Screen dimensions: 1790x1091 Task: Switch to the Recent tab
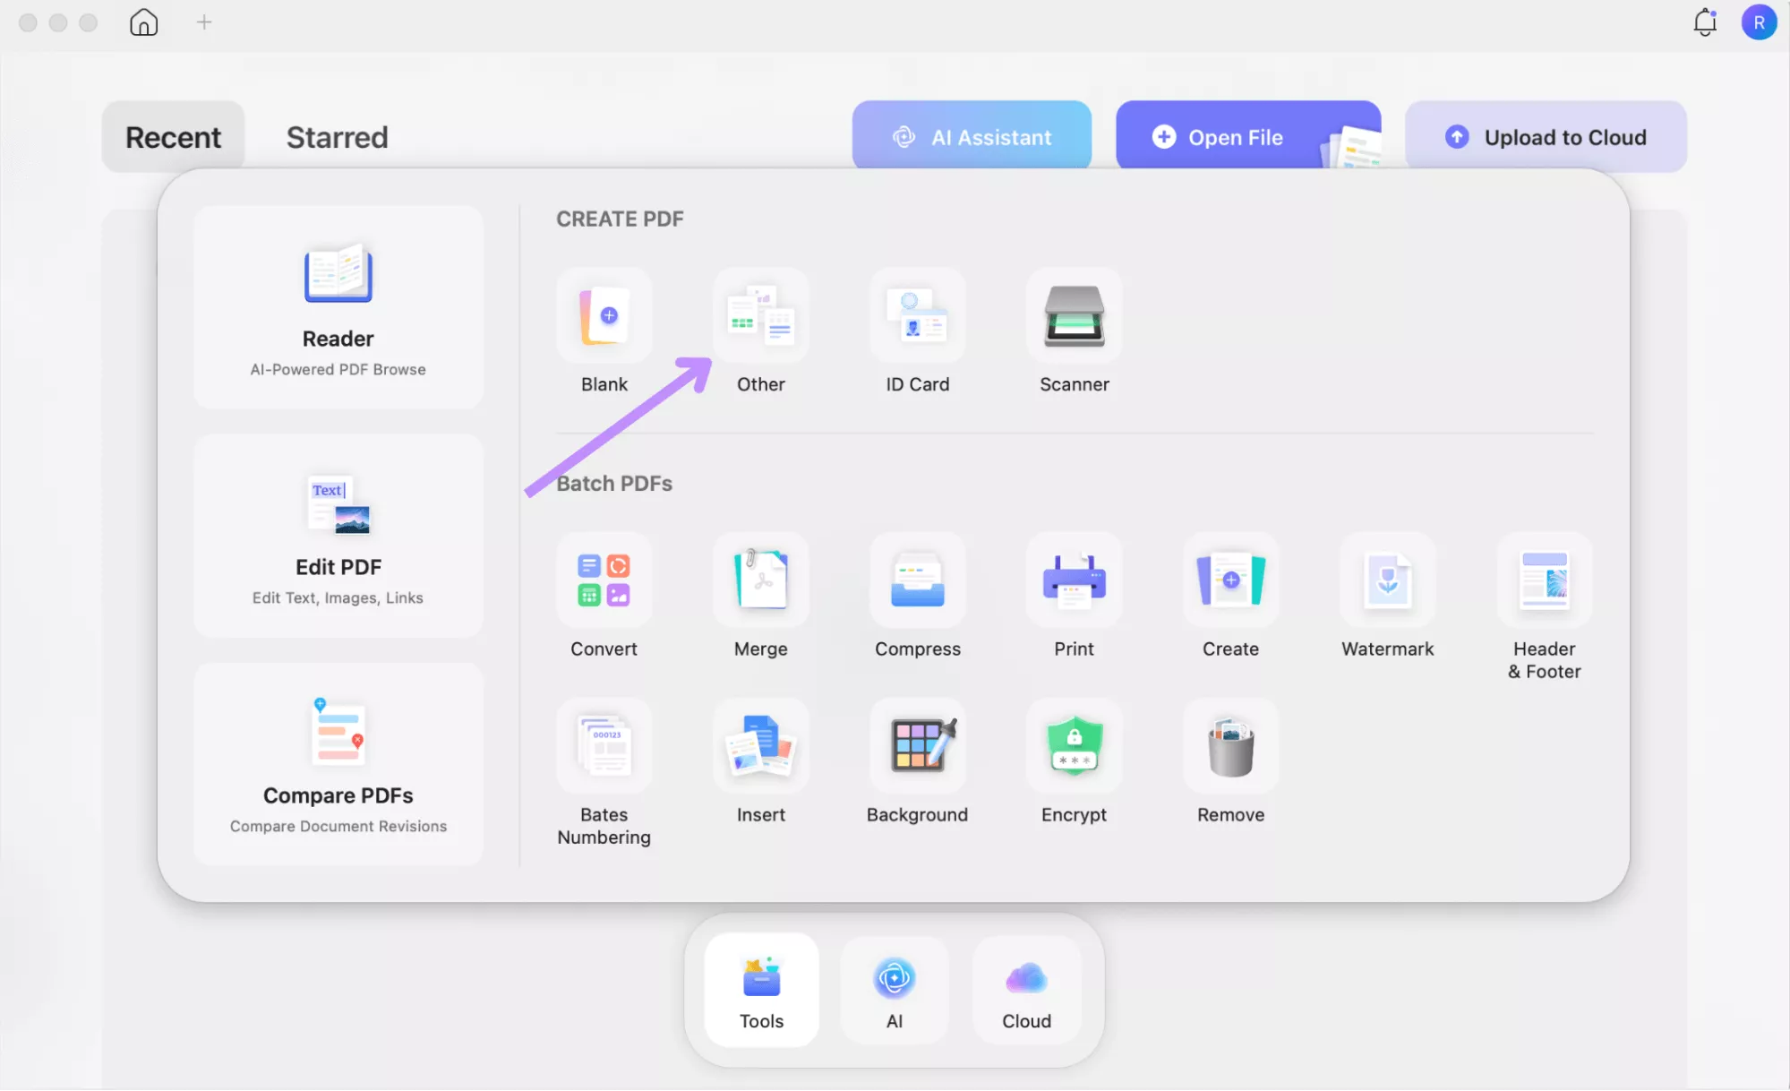click(x=173, y=136)
